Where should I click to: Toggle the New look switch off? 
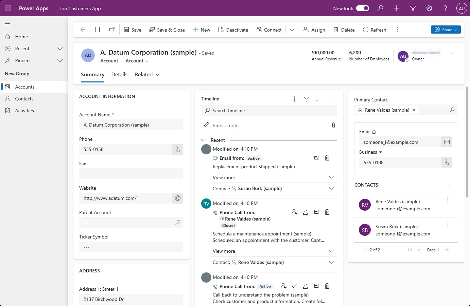(x=363, y=8)
